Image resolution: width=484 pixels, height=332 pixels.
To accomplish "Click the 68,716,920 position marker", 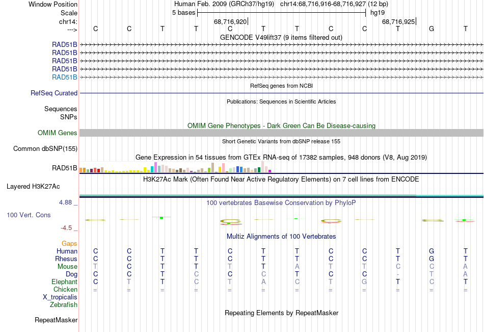I will pos(230,21).
